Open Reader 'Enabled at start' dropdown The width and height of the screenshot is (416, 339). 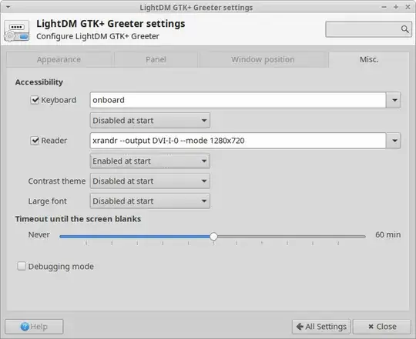[x=150, y=161]
